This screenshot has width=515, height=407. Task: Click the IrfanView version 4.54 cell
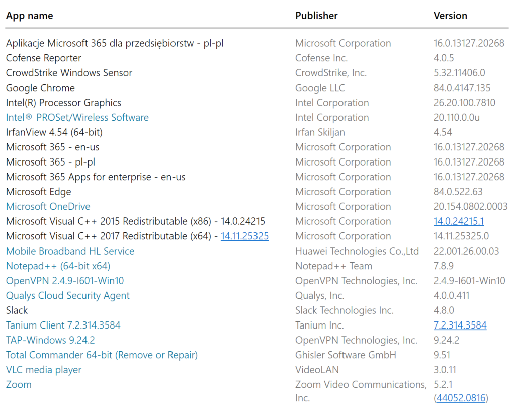tap(443, 132)
